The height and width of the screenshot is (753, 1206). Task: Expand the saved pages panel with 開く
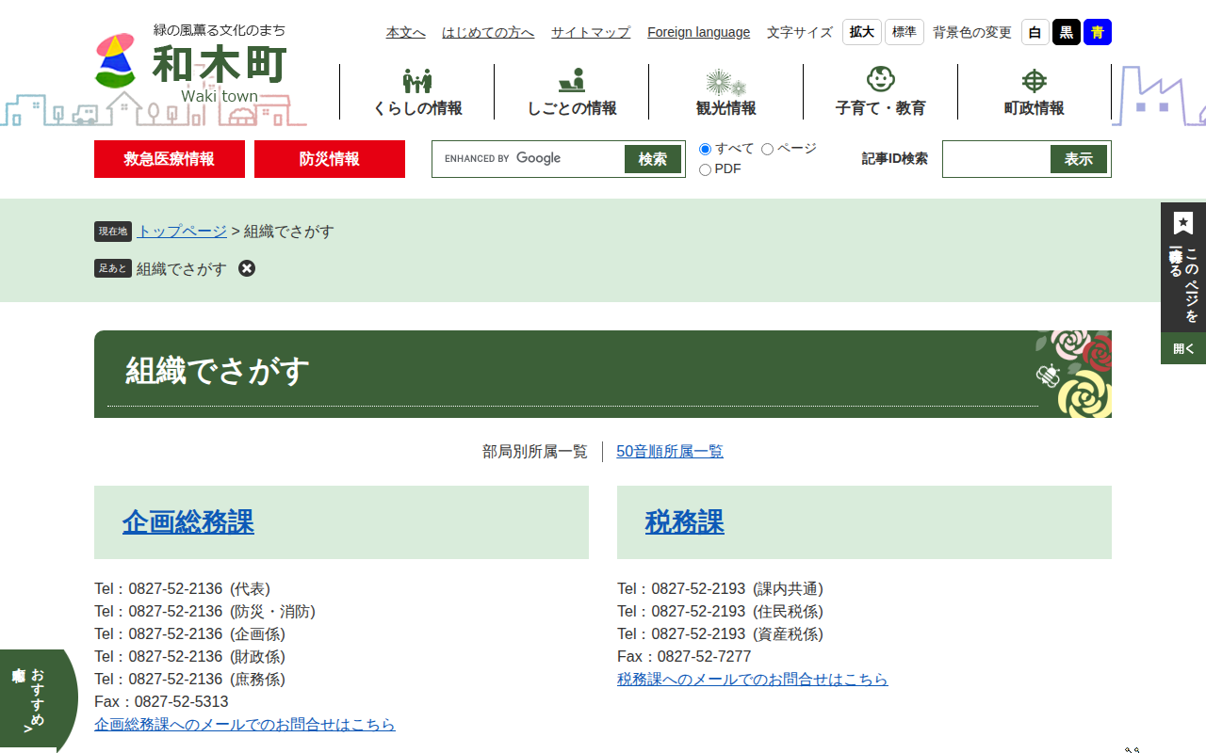[1183, 348]
